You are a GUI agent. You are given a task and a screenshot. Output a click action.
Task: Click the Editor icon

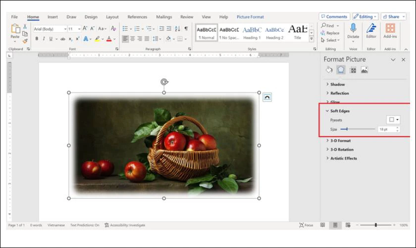pos(371,28)
